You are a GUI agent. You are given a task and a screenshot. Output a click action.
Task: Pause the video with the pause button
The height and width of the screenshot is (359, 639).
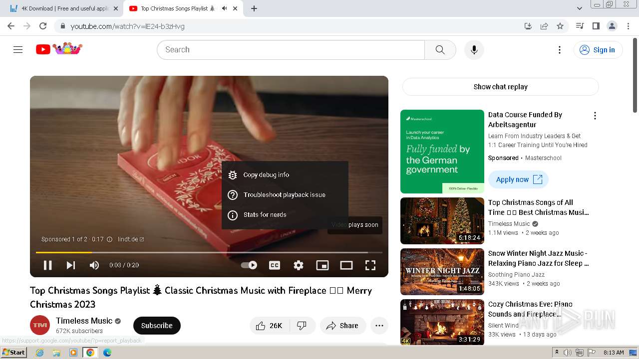pos(48,265)
